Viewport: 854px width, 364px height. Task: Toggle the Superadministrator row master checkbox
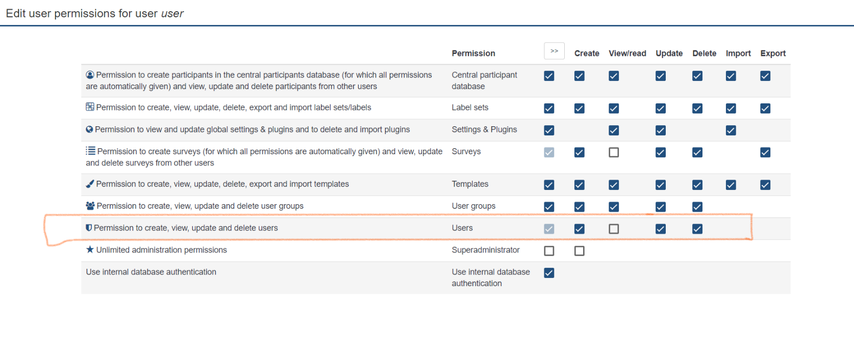coord(549,251)
